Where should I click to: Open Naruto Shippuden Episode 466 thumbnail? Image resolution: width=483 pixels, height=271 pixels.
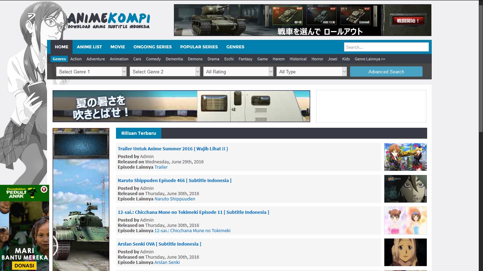tap(406, 189)
